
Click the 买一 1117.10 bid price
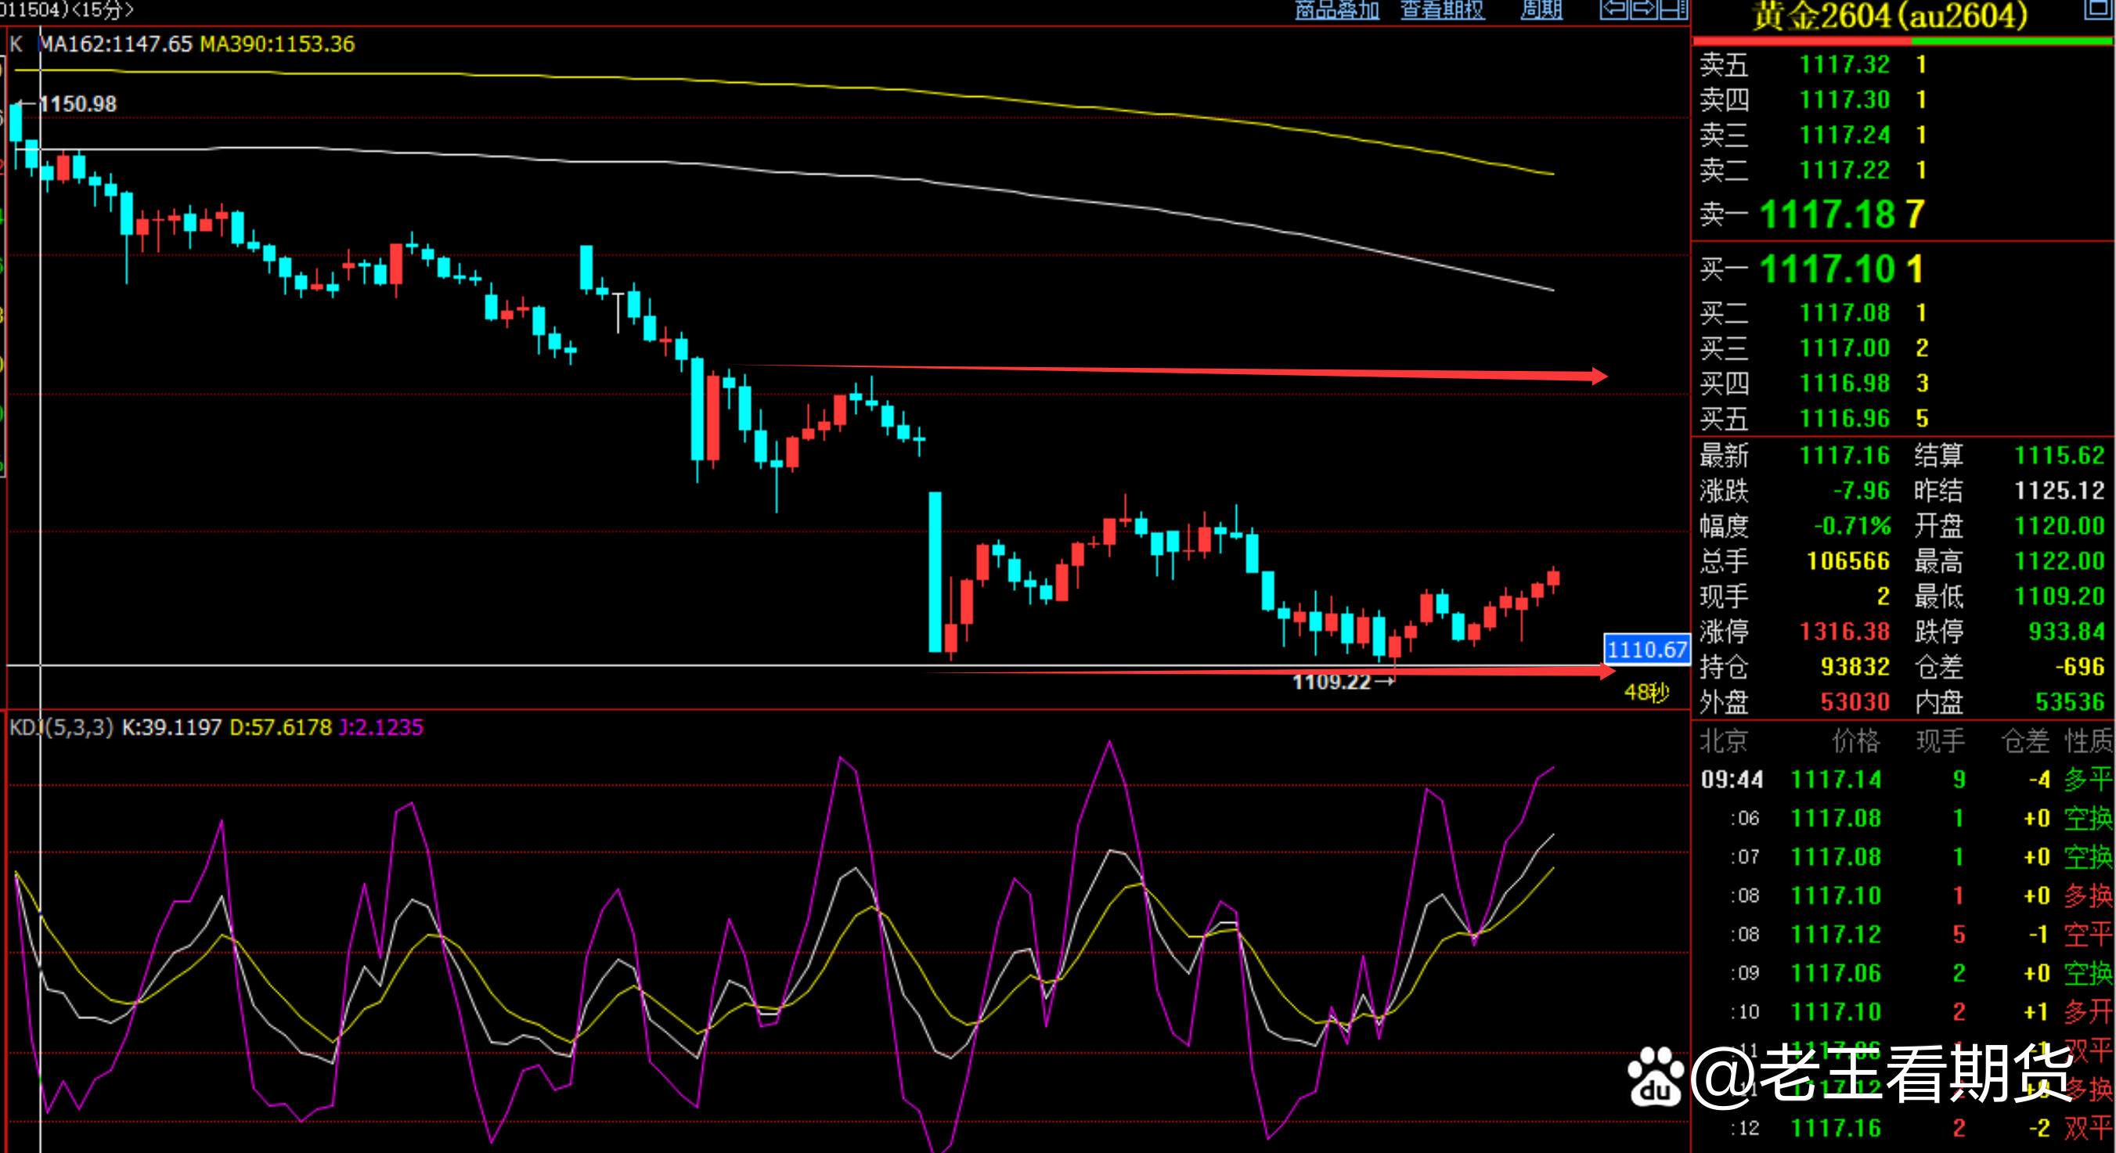[1827, 269]
